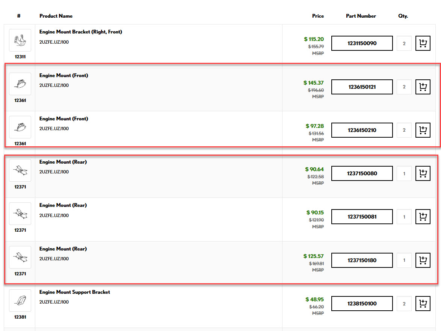Add part 1231150090 to cart
Viewport: 441px width, 331px height.
pos(423,44)
